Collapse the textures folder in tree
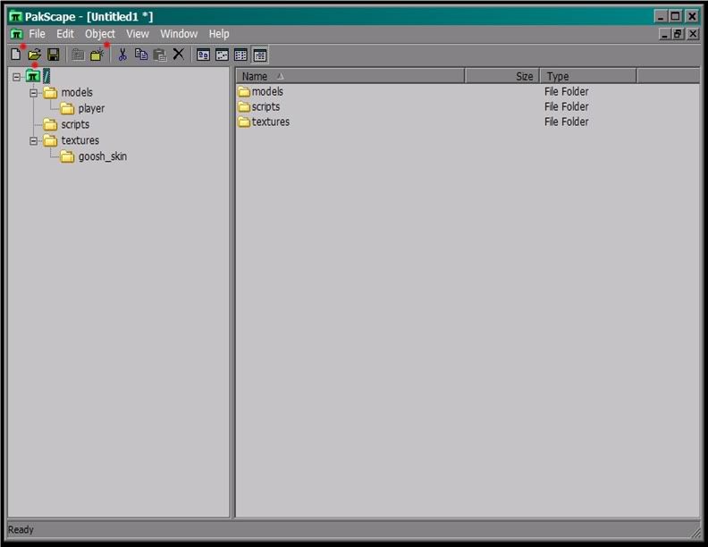The image size is (708, 547). pyautogui.click(x=33, y=141)
